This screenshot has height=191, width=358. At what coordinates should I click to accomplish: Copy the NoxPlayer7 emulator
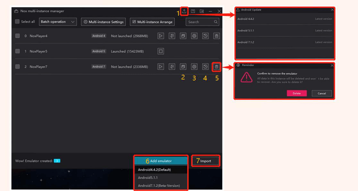(x=183, y=67)
